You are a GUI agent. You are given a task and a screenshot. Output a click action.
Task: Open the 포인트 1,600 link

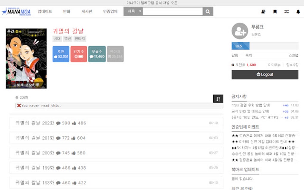click(x=244, y=65)
